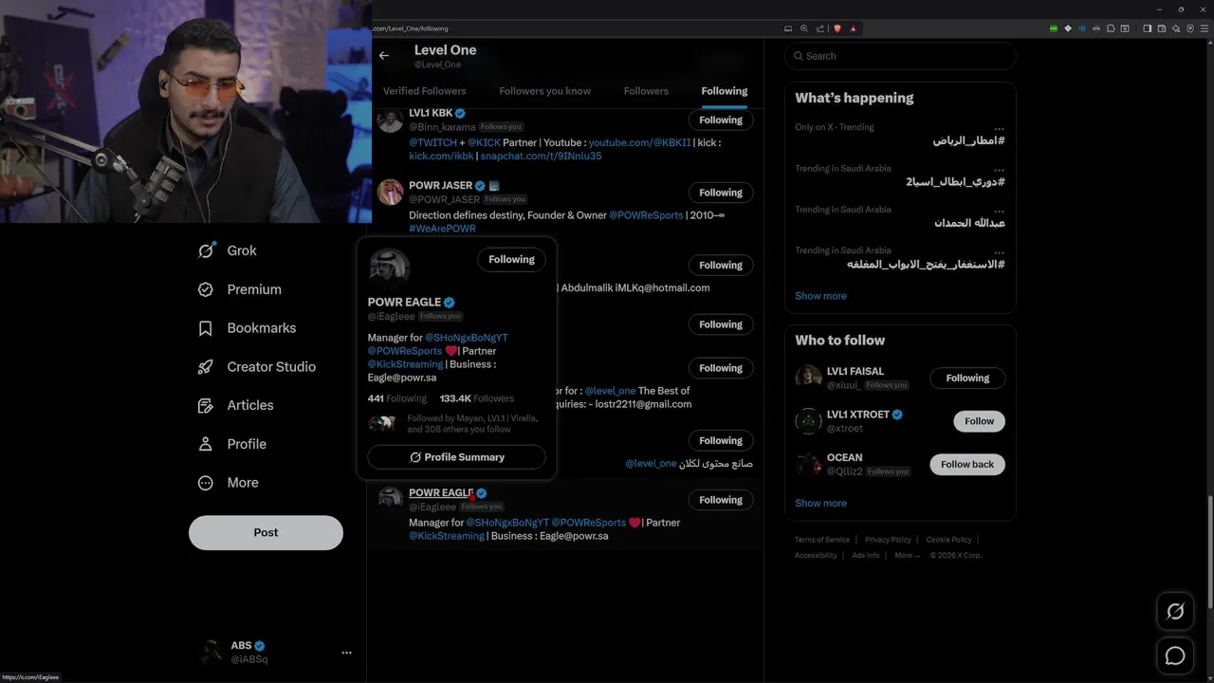Click POWR JASER profile avatar
Viewport: 1214px width, 683px height.
(x=390, y=192)
